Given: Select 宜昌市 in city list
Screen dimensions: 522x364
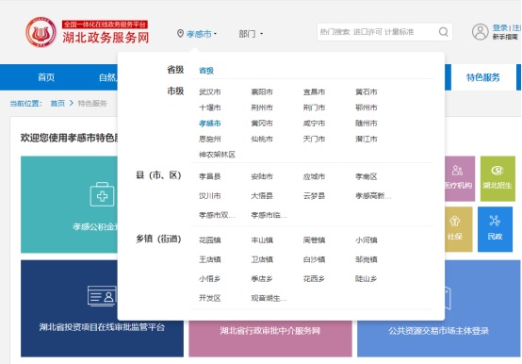Looking at the screenshot, I should (314, 91).
